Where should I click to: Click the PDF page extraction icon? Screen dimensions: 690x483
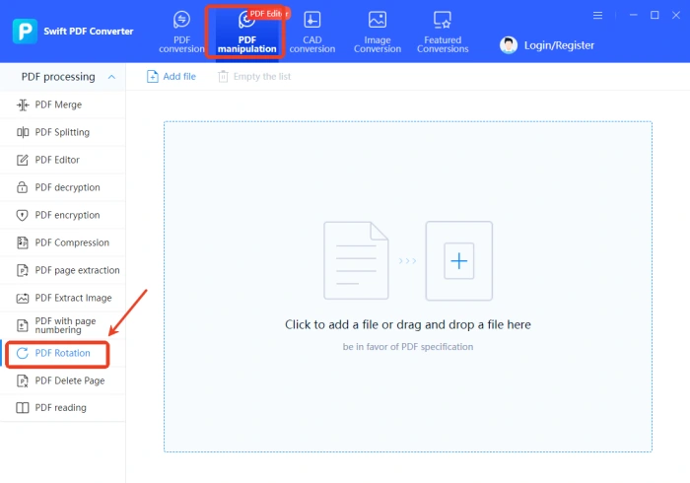(x=22, y=270)
